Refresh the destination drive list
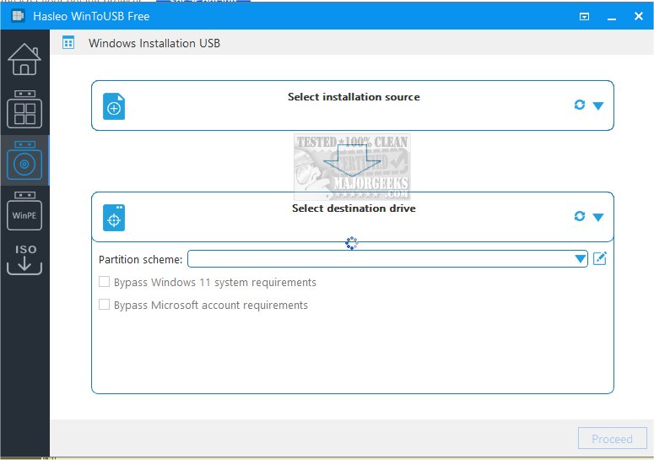Screen dimensions: 654x460 pos(580,216)
